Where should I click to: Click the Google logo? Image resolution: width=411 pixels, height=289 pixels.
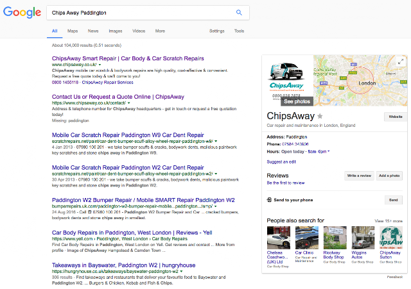click(22, 12)
